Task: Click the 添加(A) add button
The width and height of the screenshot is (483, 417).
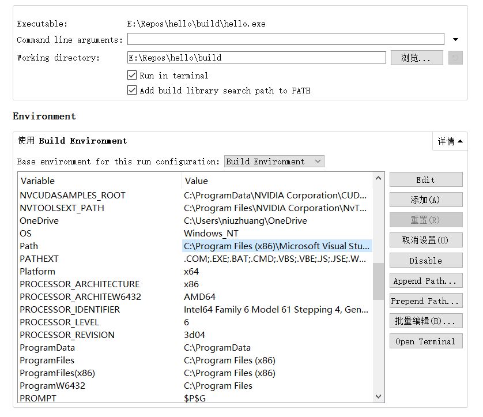Action: point(425,200)
